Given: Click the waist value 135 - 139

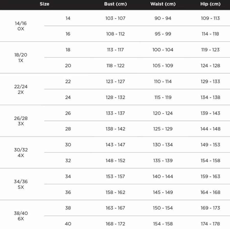Looking at the screenshot, I should [x=163, y=161].
